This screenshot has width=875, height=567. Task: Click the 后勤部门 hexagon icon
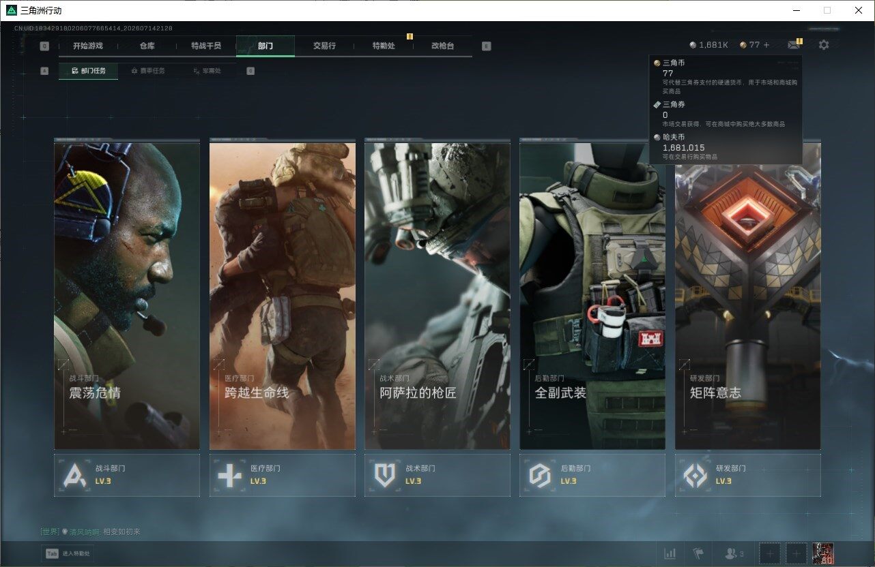tap(540, 475)
